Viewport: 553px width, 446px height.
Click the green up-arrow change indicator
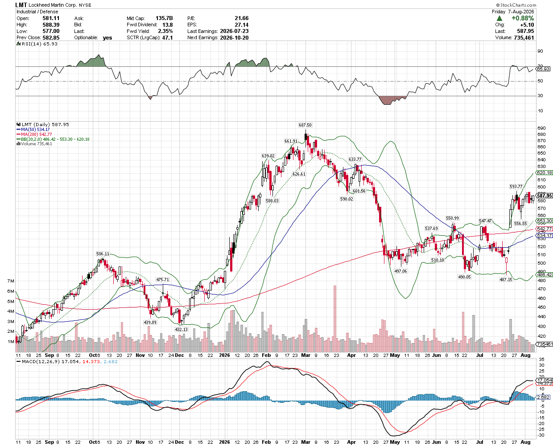[x=499, y=18]
